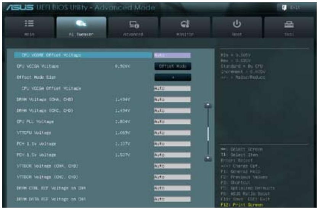317x208 pixels.
Task: Click the DRAM Voltage (CHC, CHD) label
Action: click(x=45, y=110)
